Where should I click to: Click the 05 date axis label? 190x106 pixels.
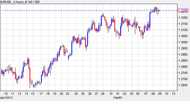click(x=138, y=94)
